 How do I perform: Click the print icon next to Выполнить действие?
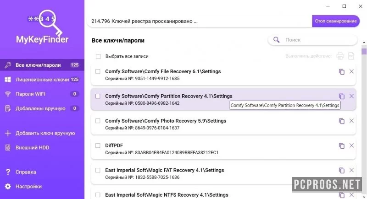[x=340, y=56]
